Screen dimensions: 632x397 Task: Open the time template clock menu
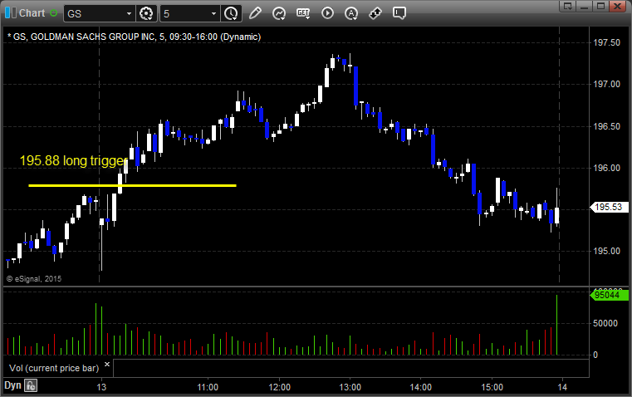[231, 13]
